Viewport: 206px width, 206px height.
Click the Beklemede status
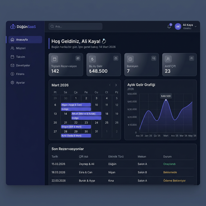pyautogui.click(x=170, y=172)
